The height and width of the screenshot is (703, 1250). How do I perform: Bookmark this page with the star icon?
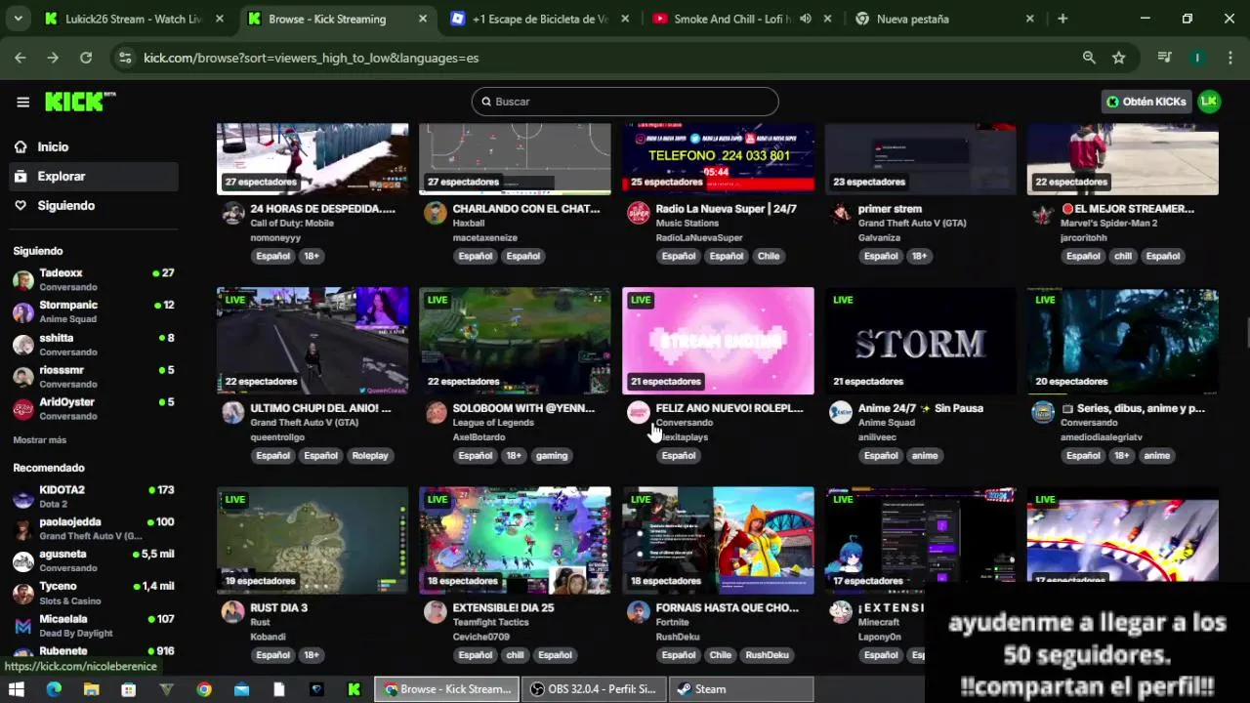1119,58
